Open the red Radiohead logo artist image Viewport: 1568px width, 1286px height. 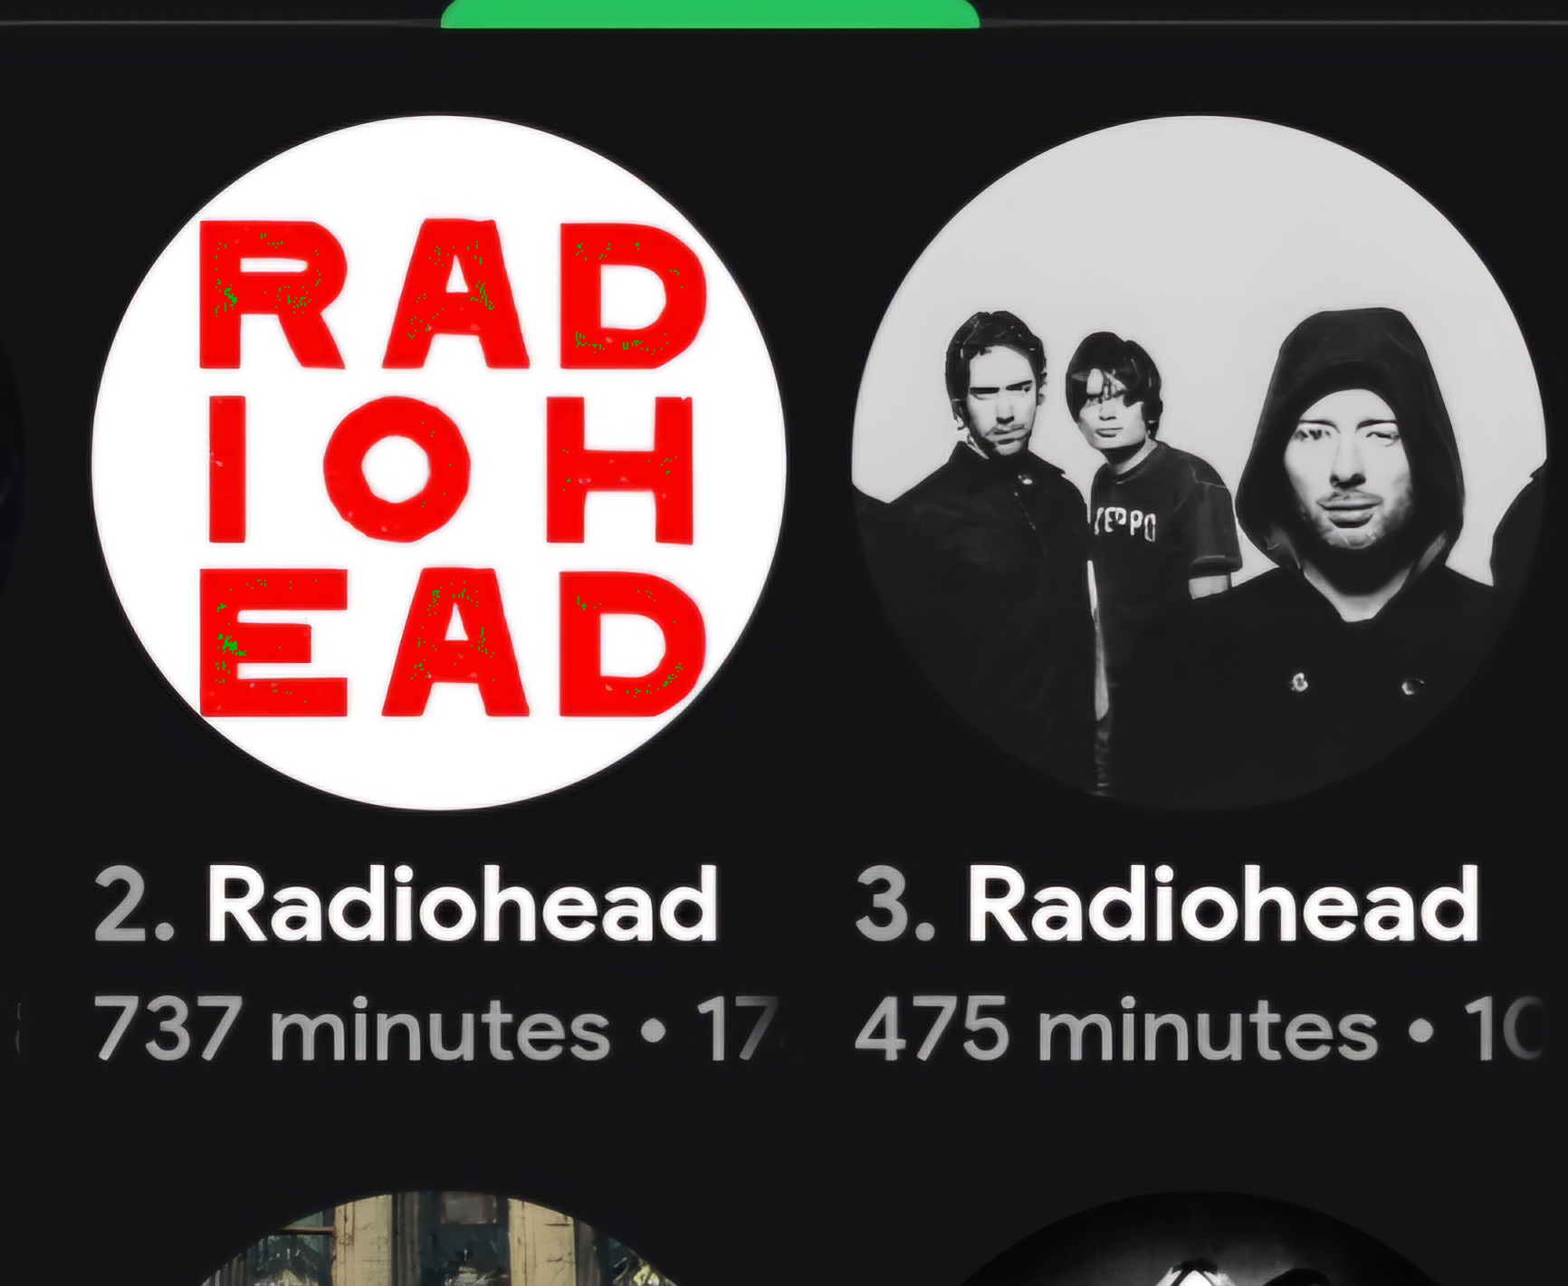439,462
